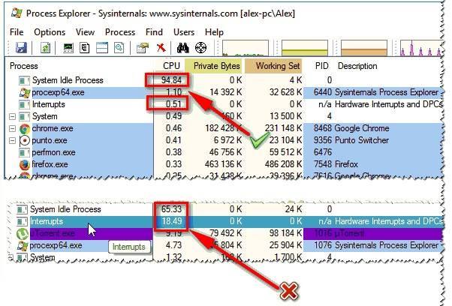The image size is (452, 306).
Task: Select System Idle Process row with 94.84 CPU
Action: [224, 80]
